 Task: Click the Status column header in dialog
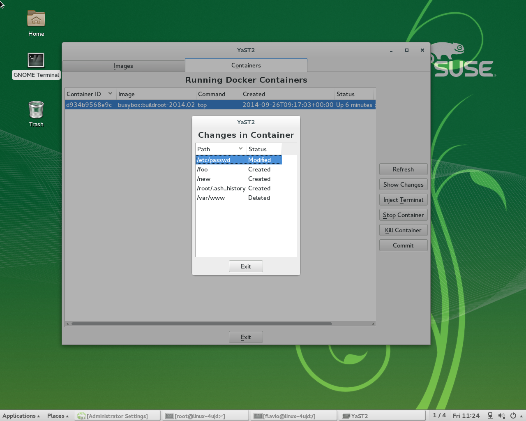[x=264, y=149]
